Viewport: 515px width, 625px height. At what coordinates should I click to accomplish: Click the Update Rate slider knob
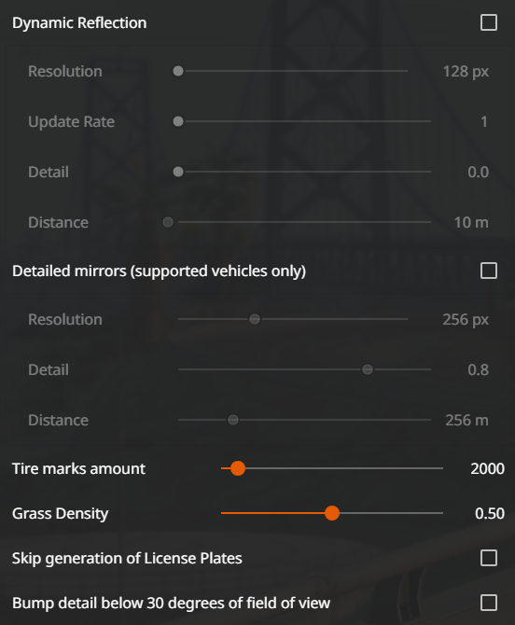click(x=178, y=121)
